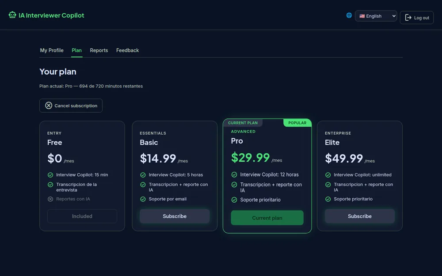Click the Included button on Free plan
The width and height of the screenshot is (442, 276).
tap(82, 216)
